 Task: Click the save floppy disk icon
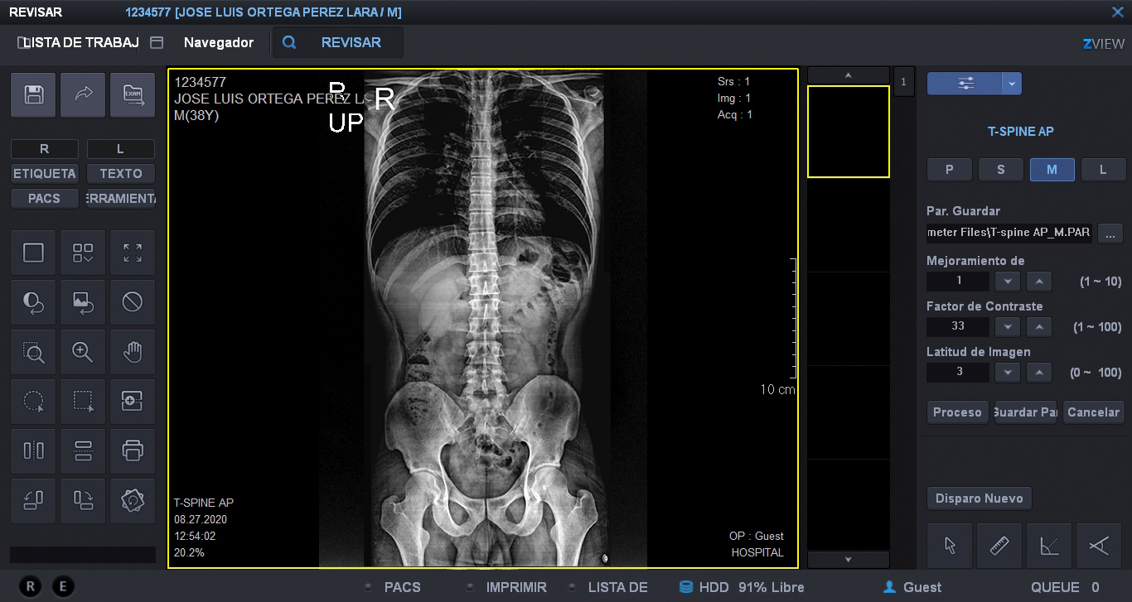click(33, 95)
